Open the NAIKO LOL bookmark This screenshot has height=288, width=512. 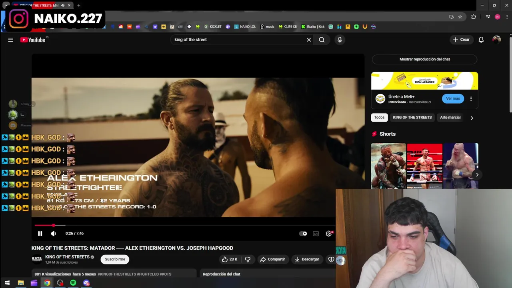click(245, 27)
